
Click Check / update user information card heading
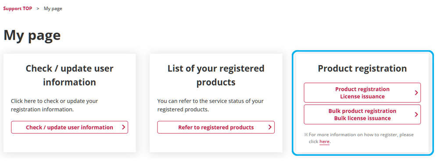(69, 75)
